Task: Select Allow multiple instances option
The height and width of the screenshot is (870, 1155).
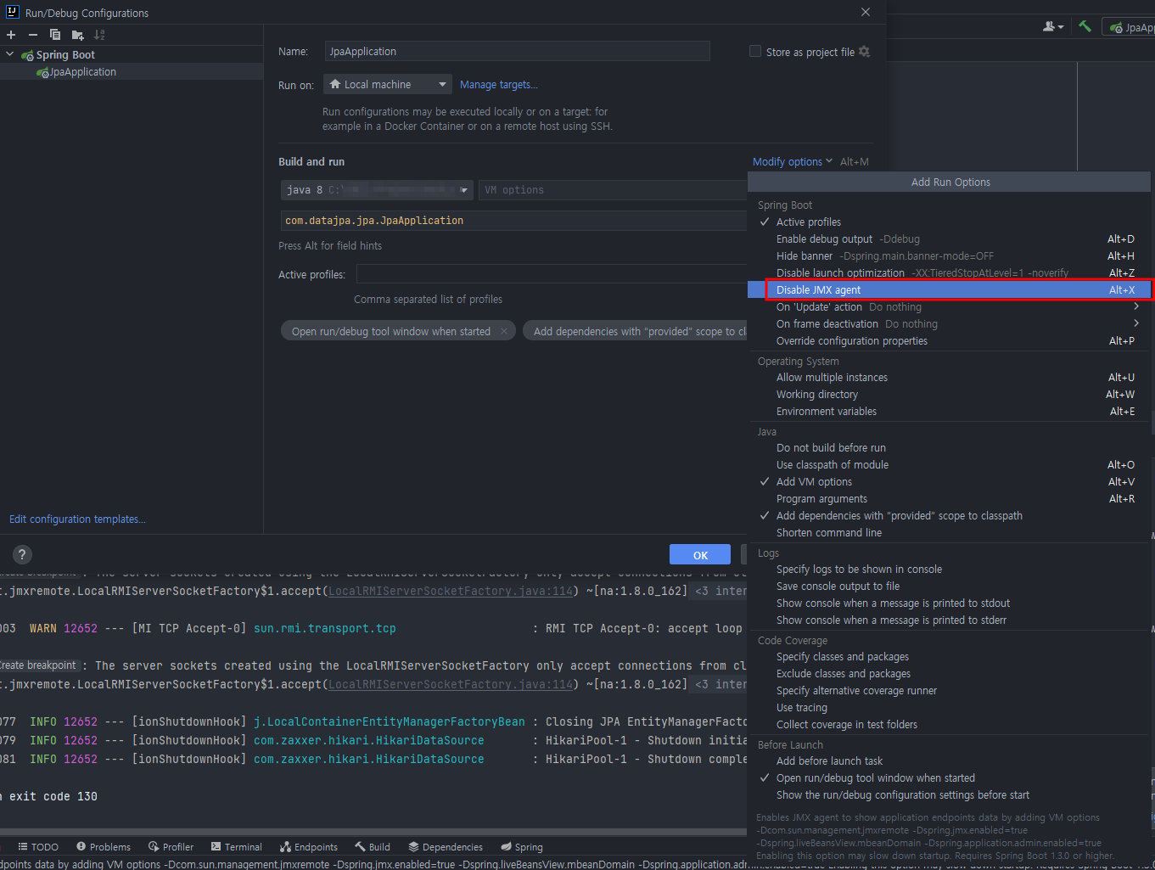Action: tap(949, 378)
